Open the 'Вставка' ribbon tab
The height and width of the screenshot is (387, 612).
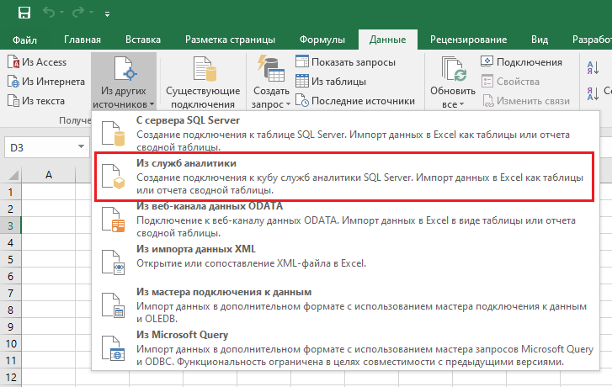pos(143,39)
